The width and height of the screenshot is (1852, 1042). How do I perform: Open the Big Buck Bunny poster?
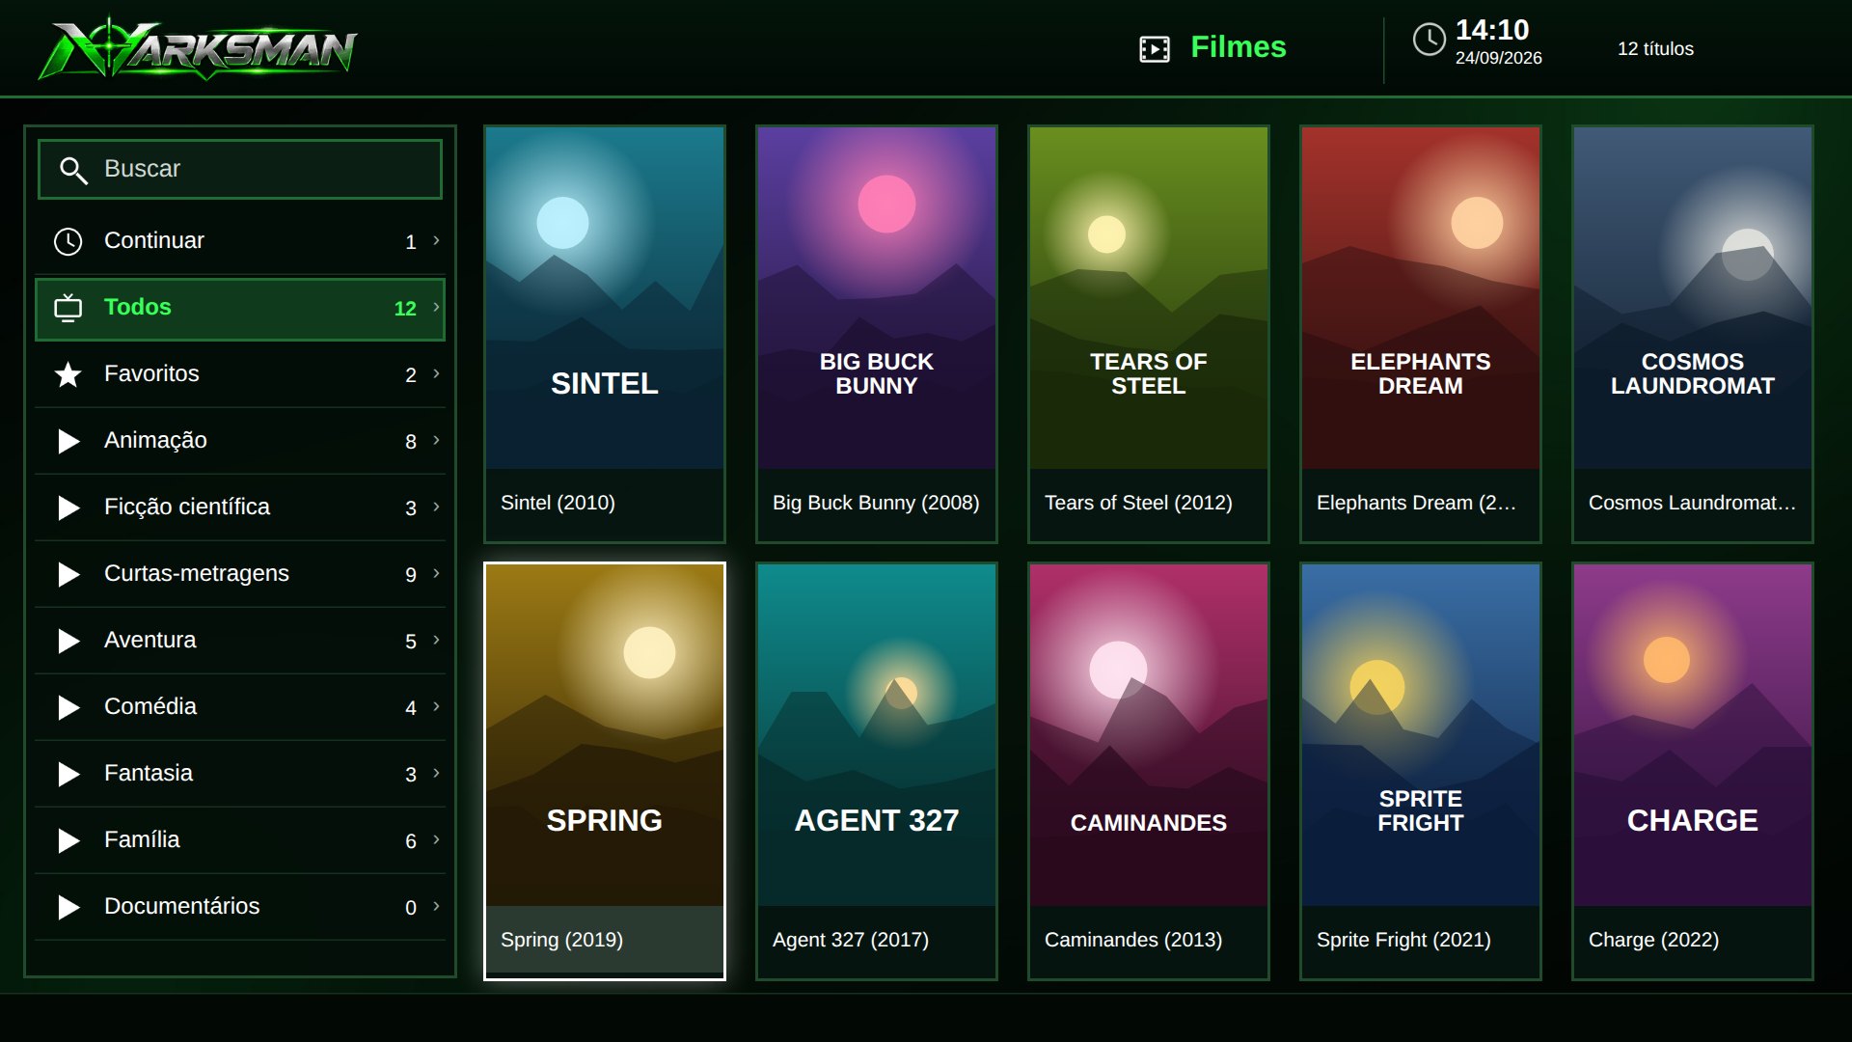877,334
